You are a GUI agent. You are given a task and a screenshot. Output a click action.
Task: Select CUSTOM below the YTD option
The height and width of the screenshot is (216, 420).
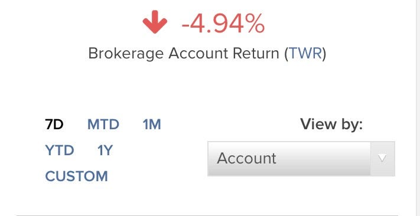(x=76, y=176)
